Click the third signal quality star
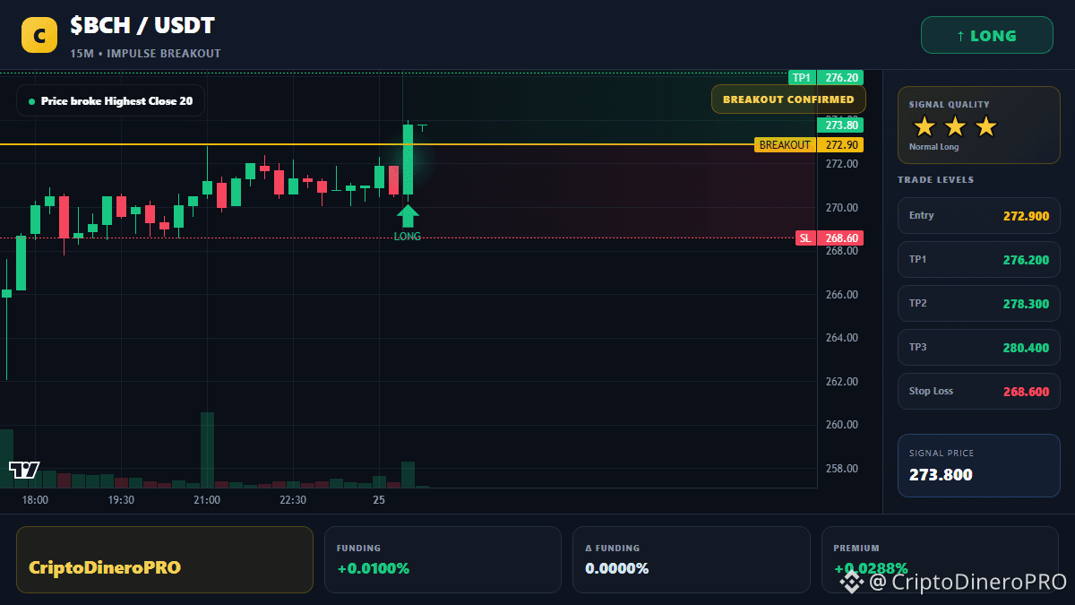This screenshot has height=605, width=1075. [x=985, y=126]
